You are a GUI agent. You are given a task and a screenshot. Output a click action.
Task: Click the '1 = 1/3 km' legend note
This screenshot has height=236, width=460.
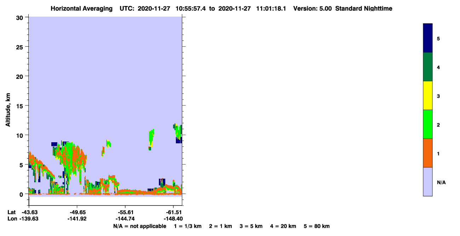188,226
